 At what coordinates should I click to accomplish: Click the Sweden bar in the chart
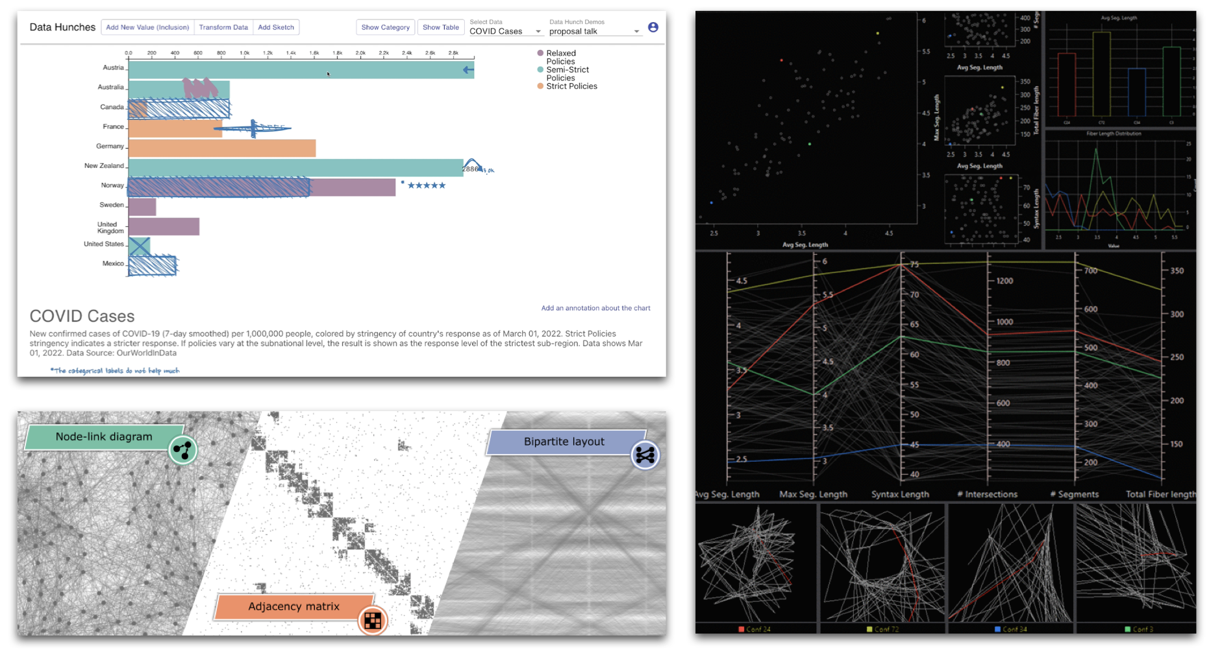pyautogui.click(x=142, y=207)
